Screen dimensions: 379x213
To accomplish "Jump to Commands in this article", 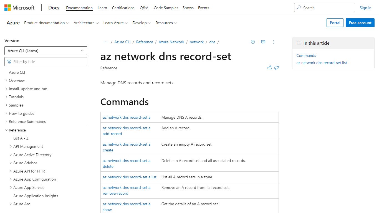I will (306, 55).
